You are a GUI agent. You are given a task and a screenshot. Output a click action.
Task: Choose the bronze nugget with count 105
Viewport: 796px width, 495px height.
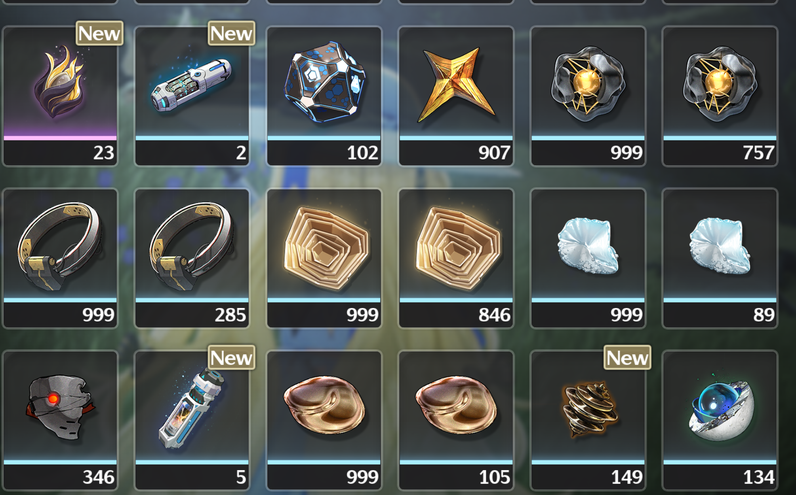[x=456, y=420]
